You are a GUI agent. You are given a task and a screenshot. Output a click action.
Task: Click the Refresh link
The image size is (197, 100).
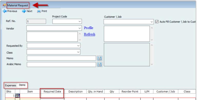[x=90, y=34]
